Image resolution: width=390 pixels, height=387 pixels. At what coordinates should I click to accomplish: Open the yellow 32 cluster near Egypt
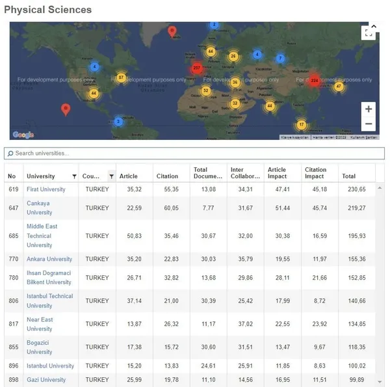pyautogui.click(x=235, y=103)
